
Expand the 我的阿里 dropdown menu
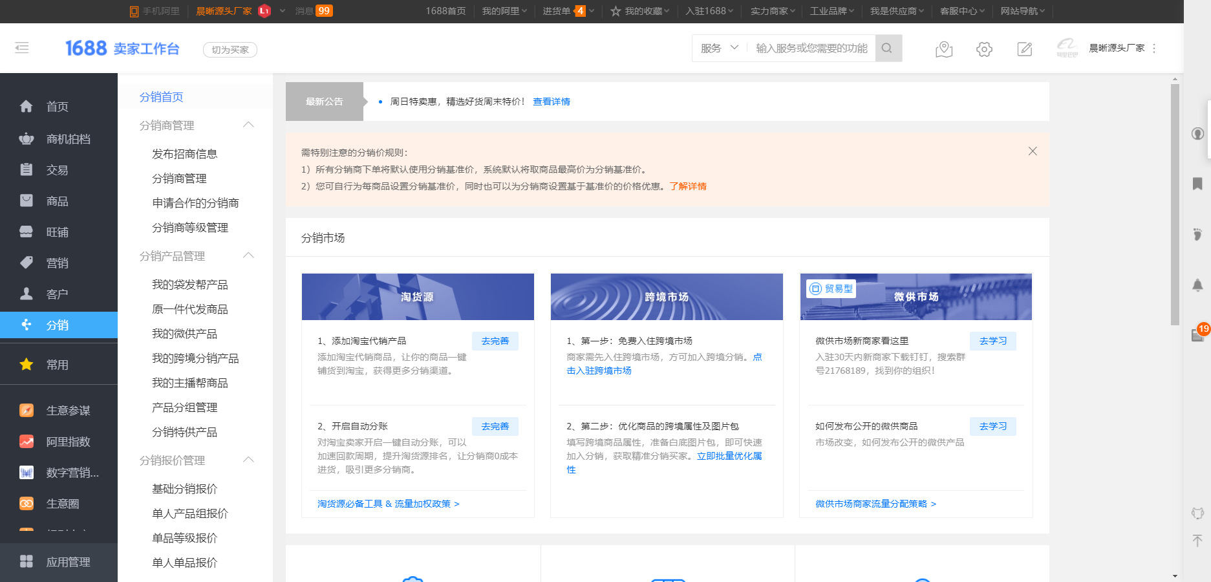504,11
